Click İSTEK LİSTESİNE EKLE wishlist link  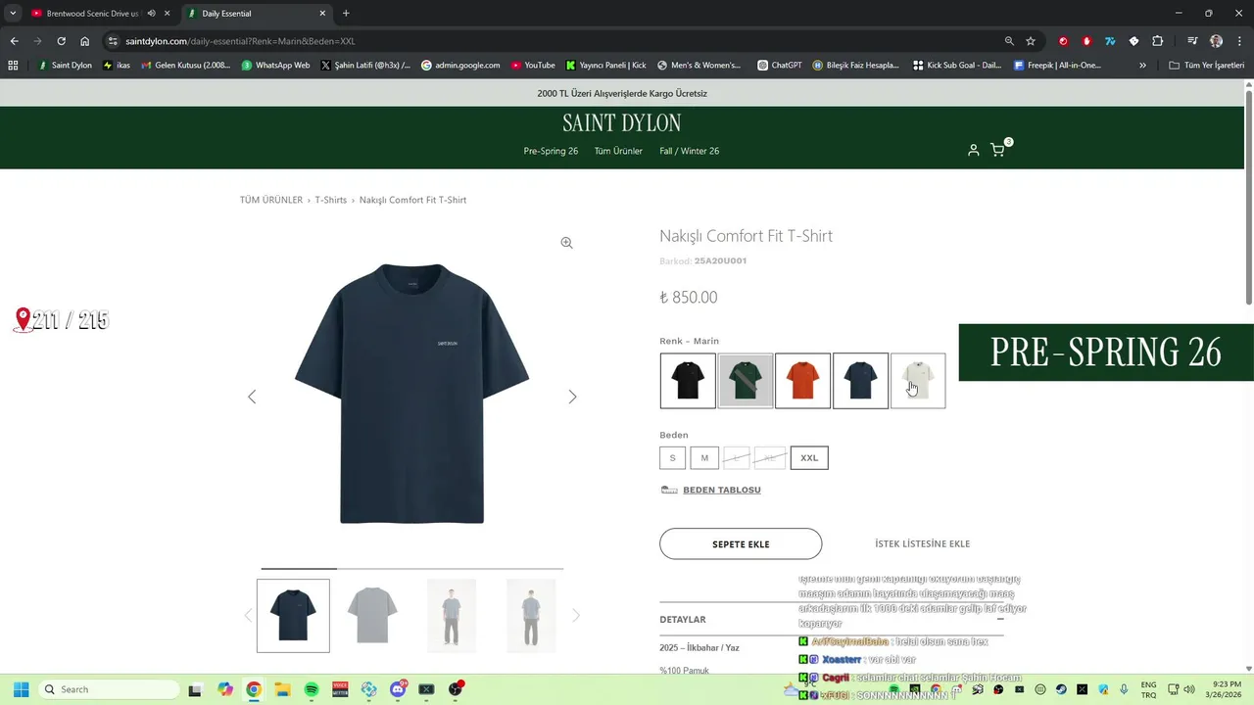(x=922, y=543)
